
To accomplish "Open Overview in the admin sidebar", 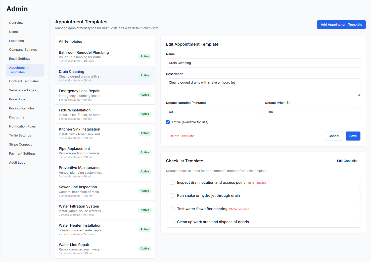I will (x=25, y=23).
